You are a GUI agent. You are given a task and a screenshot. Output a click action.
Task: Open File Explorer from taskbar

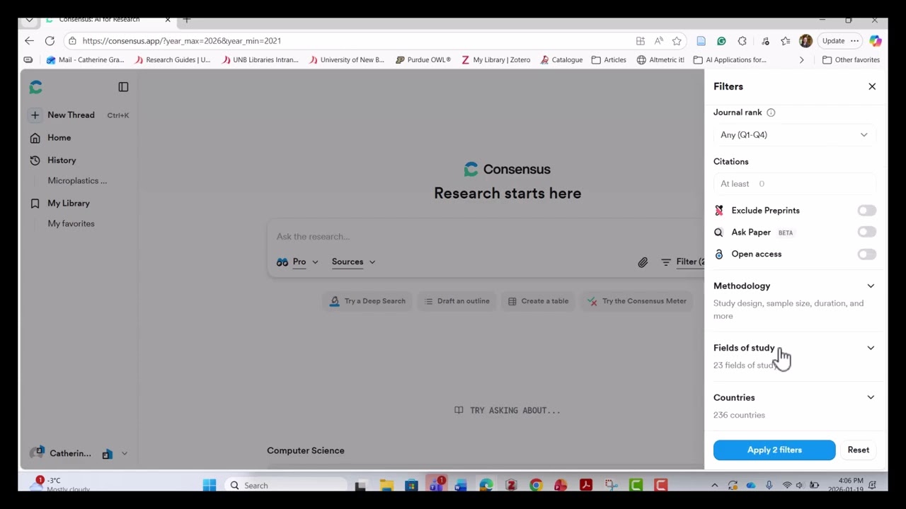point(386,485)
